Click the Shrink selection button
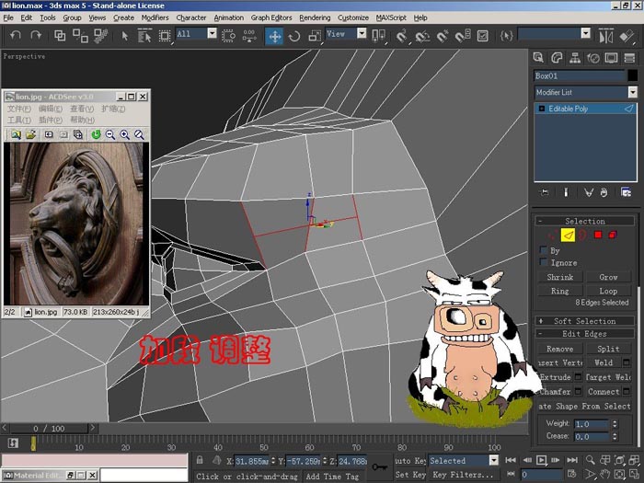The image size is (644, 483). pyautogui.click(x=560, y=277)
